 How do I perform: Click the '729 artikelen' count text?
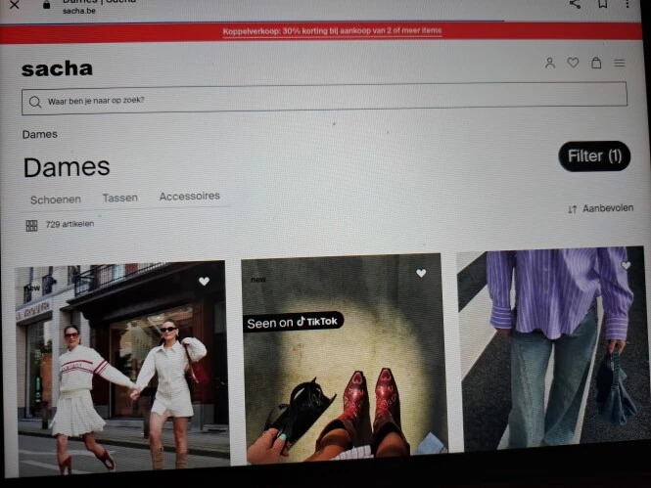(70, 224)
